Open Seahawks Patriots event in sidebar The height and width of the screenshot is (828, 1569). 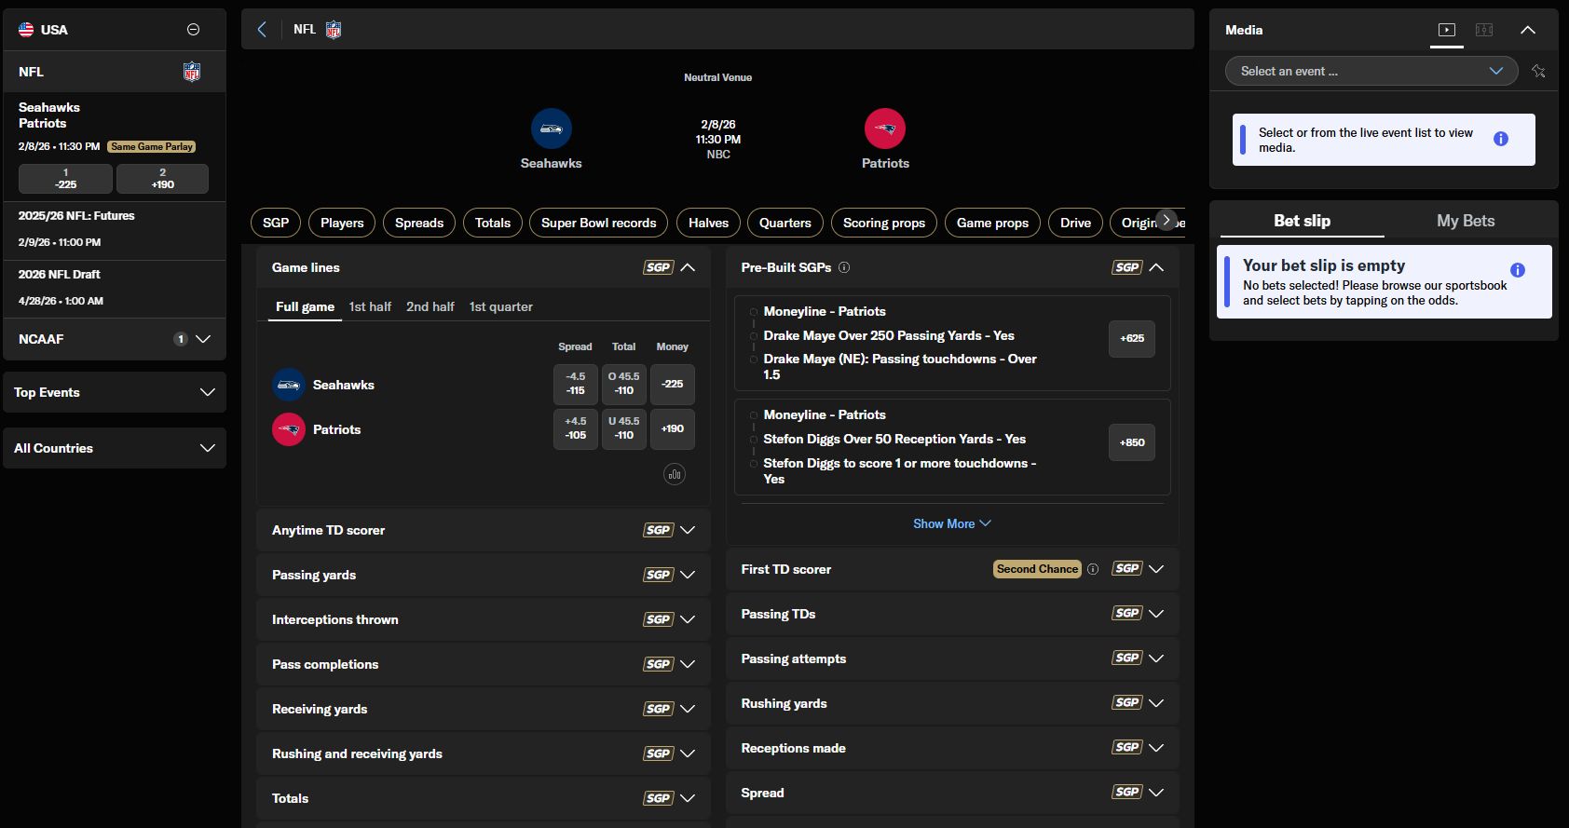pyautogui.click(x=49, y=115)
